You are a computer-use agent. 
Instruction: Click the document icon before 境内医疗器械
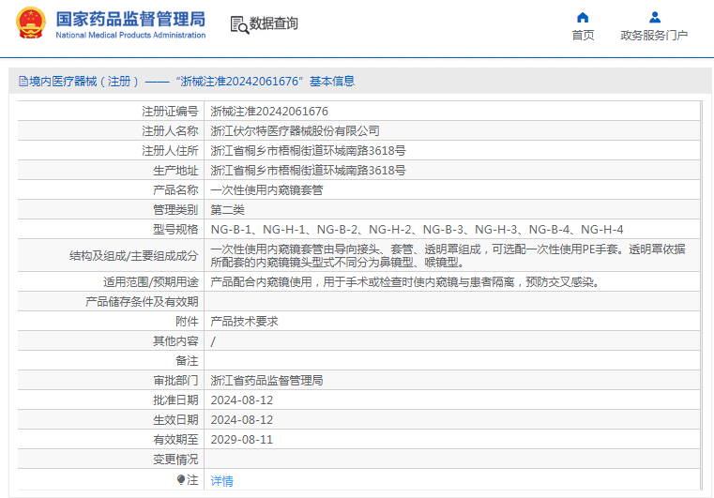point(23,82)
